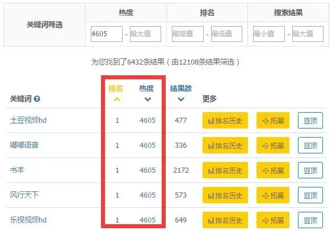
Task: Focus the 排名 最高值 field
Action: click(188, 34)
